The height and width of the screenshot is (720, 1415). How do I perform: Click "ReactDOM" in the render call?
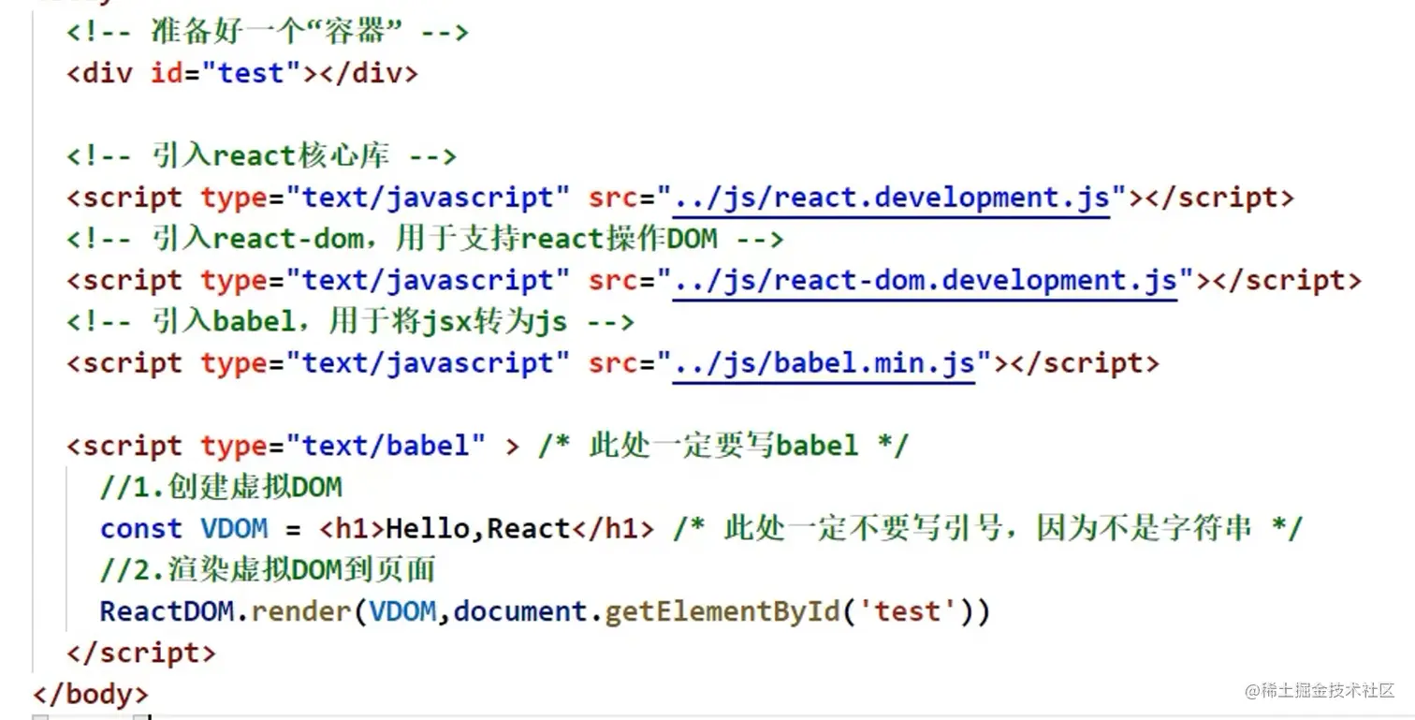[167, 611]
